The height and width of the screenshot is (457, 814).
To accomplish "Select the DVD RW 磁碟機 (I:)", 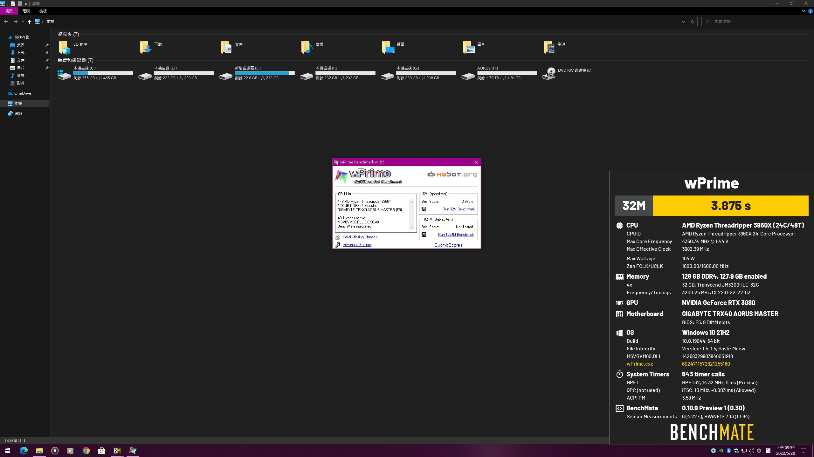I will pos(567,73).
